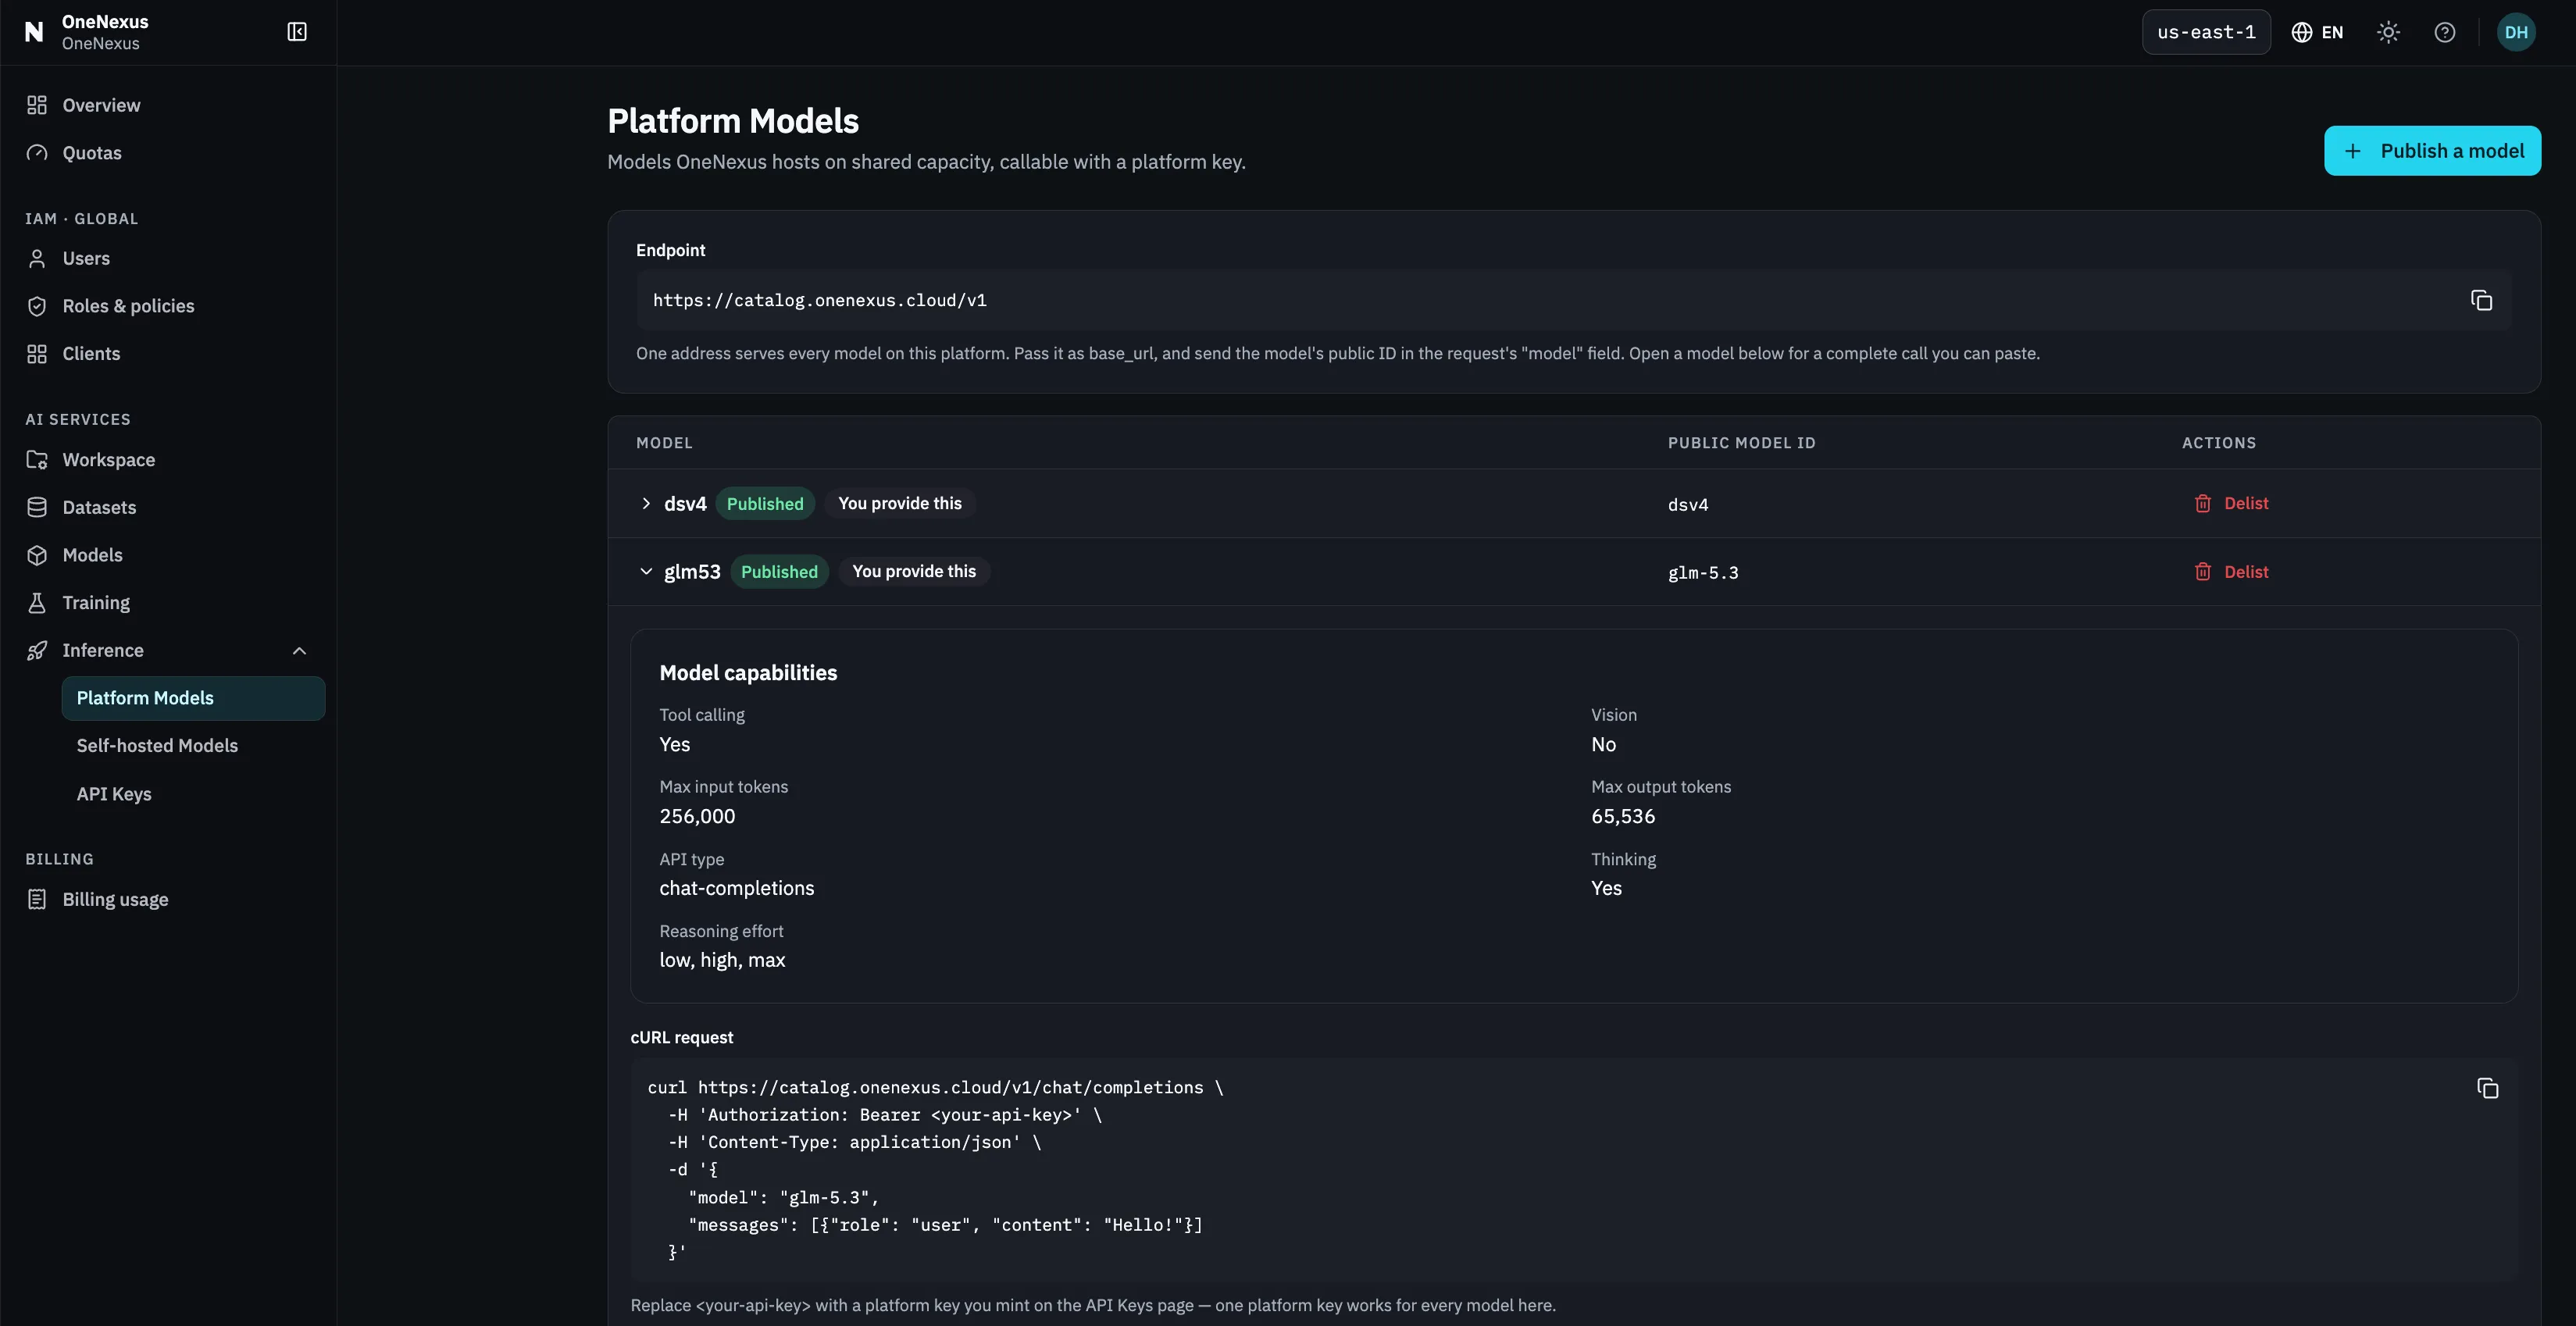Switch language via the EN globe
Image resolution: width=2576 pixels, height=1326 pixels.
tap(2317, 32)
